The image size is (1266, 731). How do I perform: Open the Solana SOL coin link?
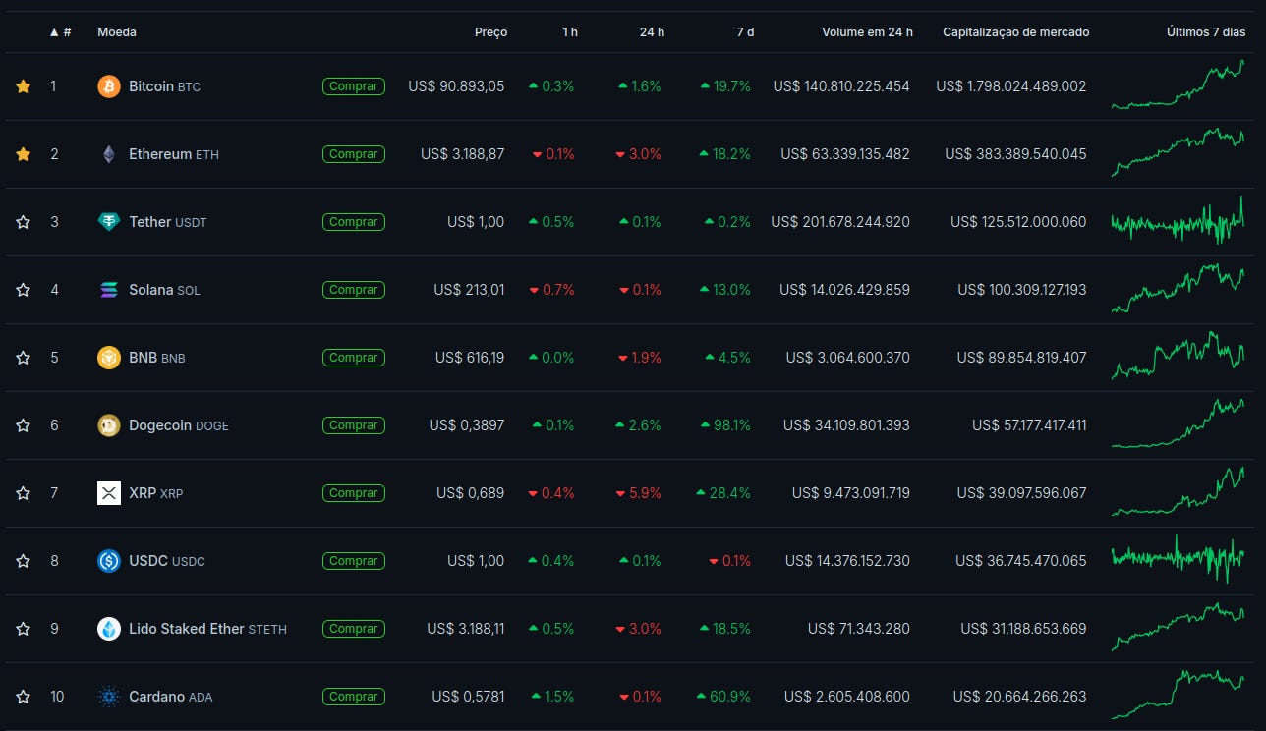(x=164, y=290)
